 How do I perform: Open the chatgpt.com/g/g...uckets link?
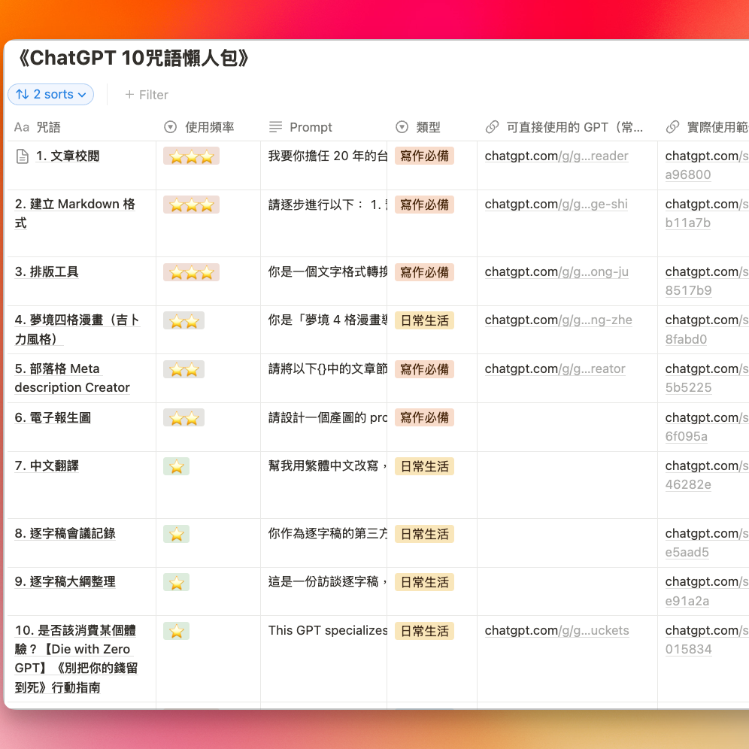point(557,630)
